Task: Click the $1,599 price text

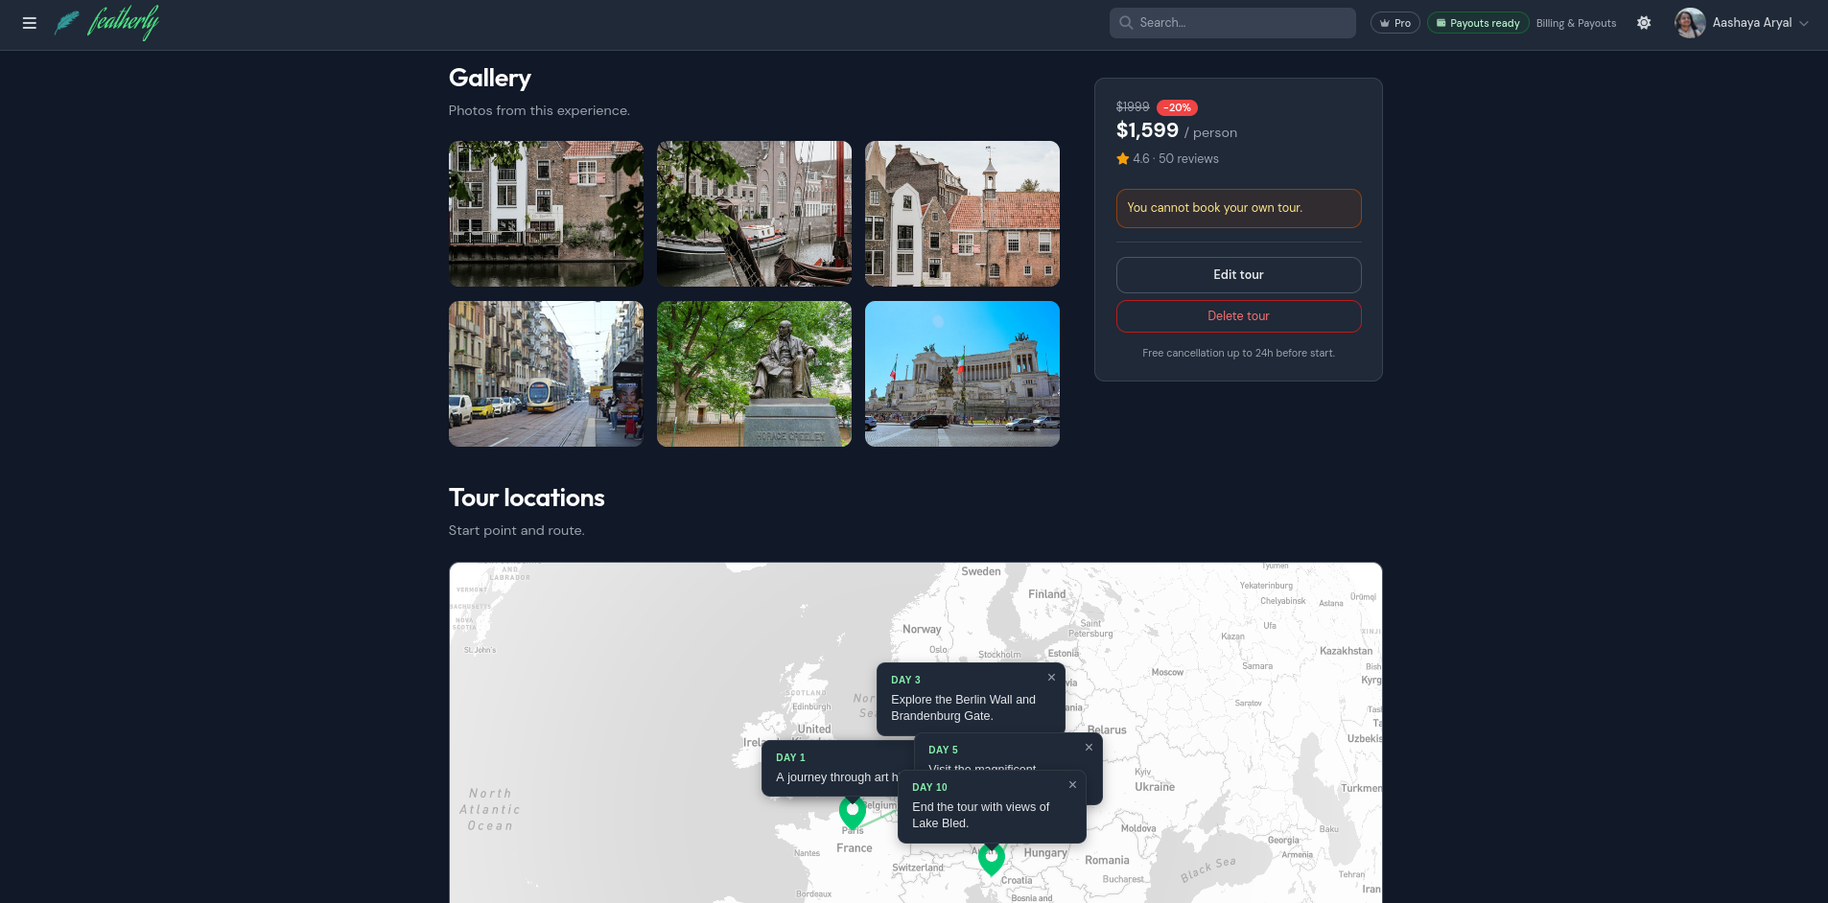Action: (1147, 130)
